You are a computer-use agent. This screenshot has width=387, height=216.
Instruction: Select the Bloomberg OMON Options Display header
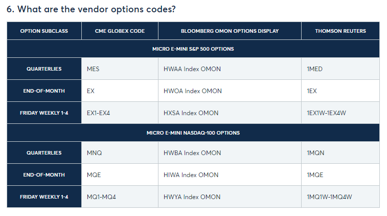click(x=230, y=31)
